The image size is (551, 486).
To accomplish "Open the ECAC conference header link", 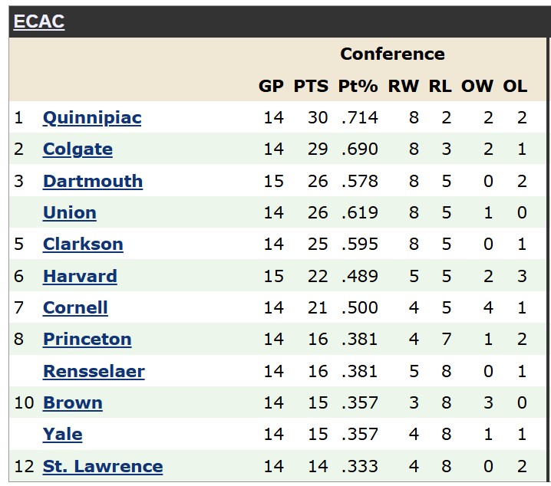I will [x=39, y=21].
